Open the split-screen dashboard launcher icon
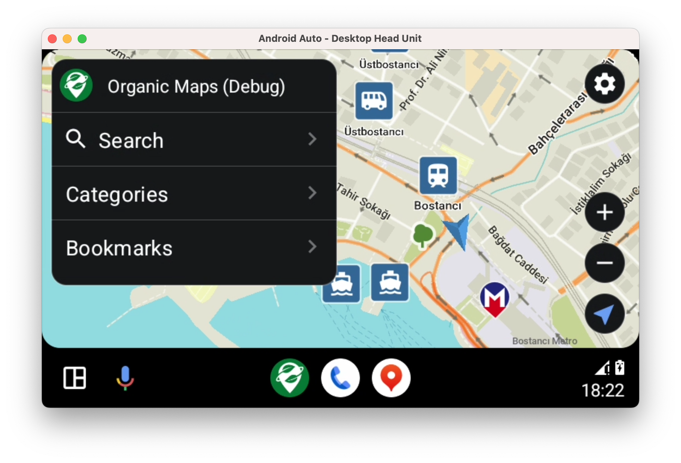This screenshot has height=463, width=681. click(75, 378)
